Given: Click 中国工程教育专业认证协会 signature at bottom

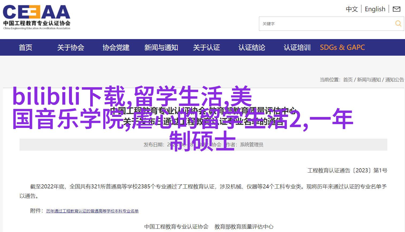Looking at the screenshot, I should [x=176, y=227].
